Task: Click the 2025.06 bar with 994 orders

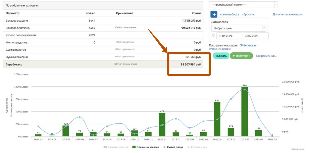Action: coord(245,112)
